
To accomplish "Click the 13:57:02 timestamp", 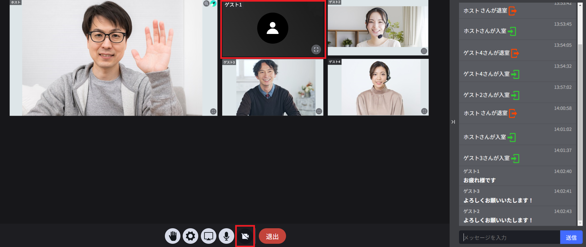I will click(563, 87).
